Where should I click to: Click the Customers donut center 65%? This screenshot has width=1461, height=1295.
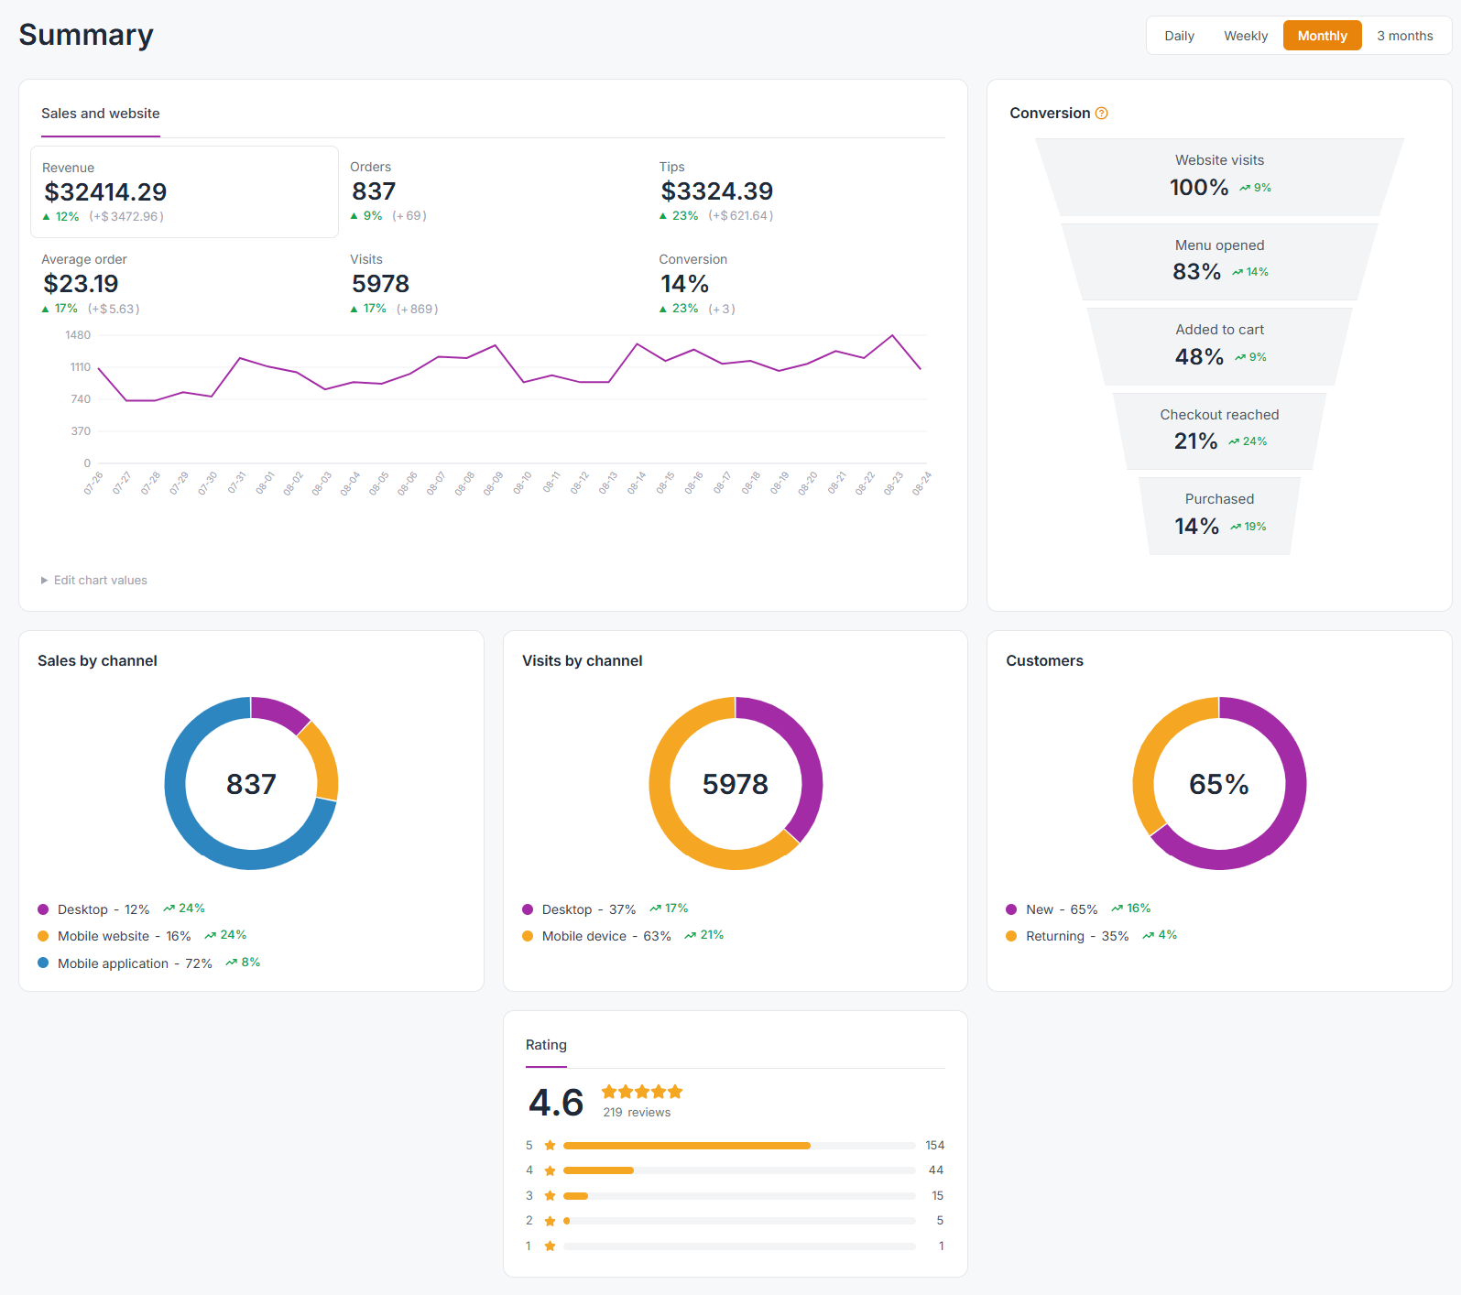1219,784
